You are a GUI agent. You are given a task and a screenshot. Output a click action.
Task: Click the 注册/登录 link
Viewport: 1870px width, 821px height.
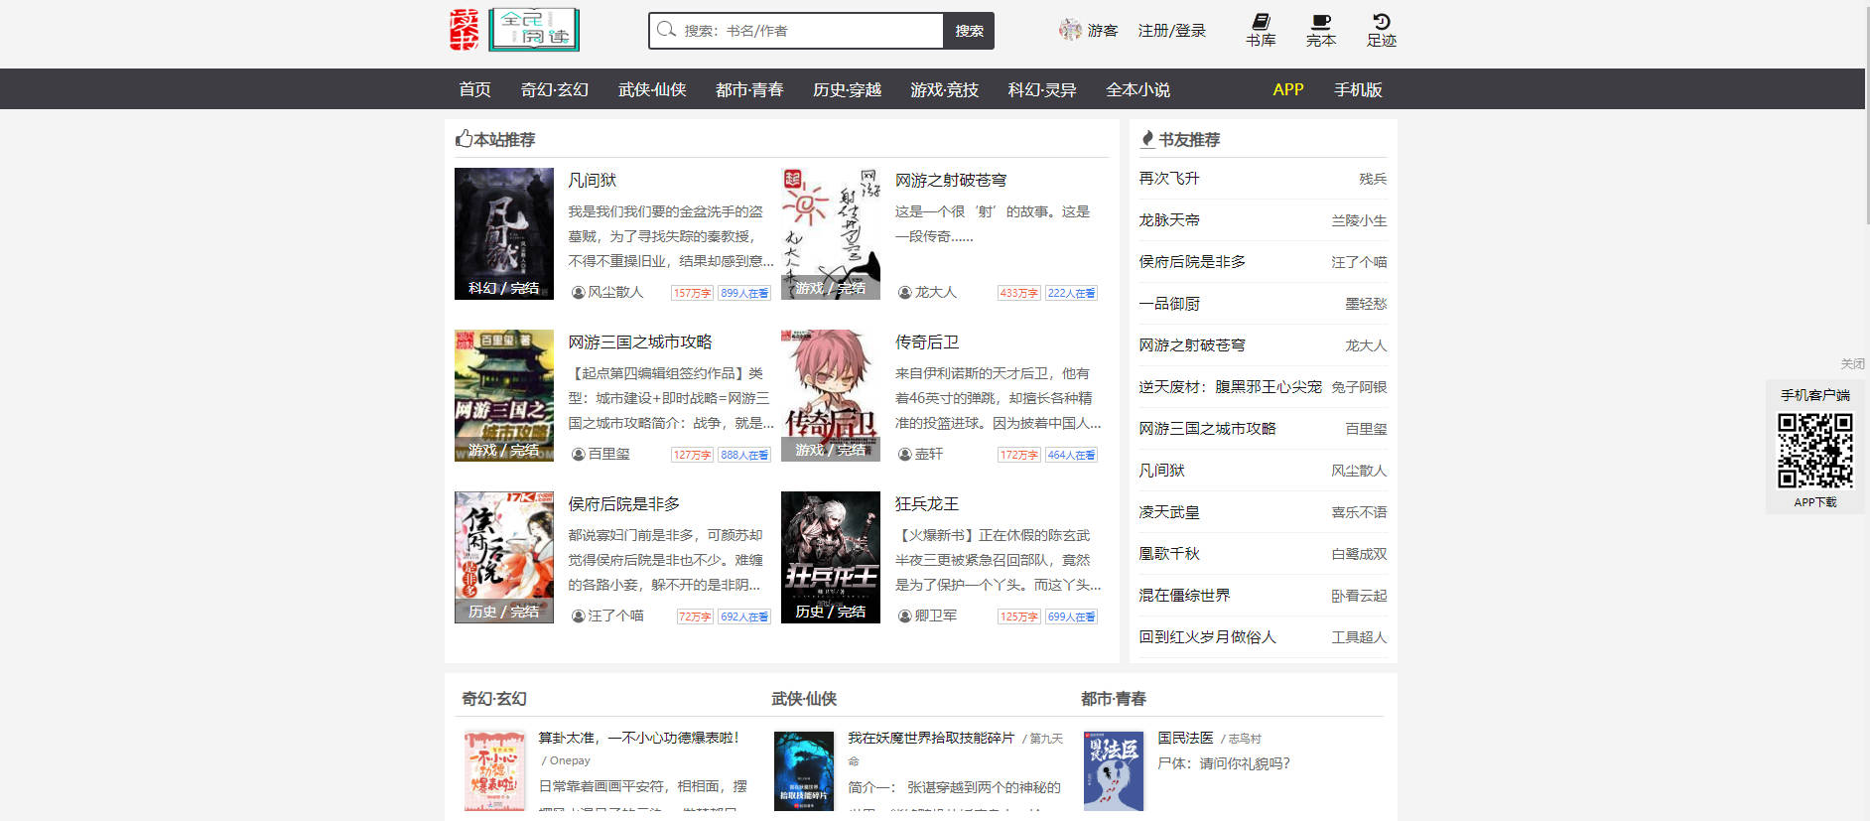1171,31
